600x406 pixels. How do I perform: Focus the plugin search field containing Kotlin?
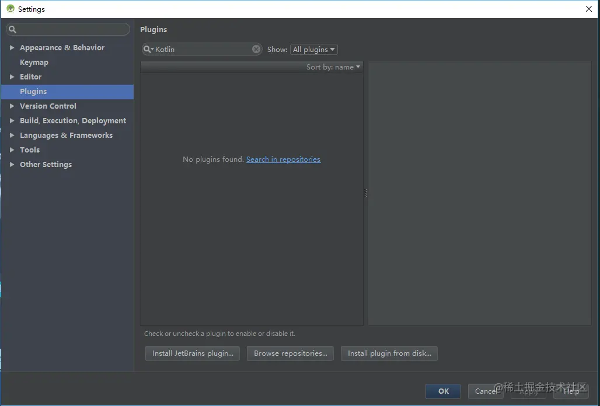tap(202, 49)
